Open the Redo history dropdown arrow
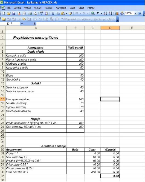 88,14
